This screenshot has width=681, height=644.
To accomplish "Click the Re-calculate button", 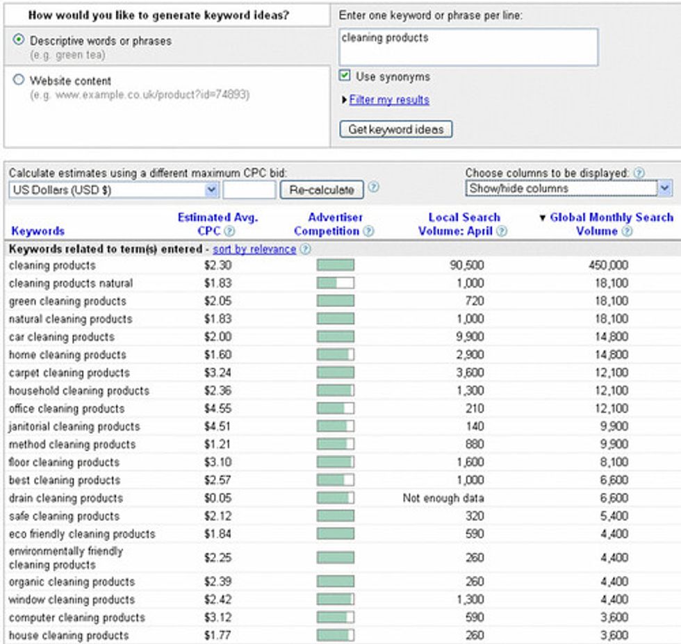I will coord(320,190).
